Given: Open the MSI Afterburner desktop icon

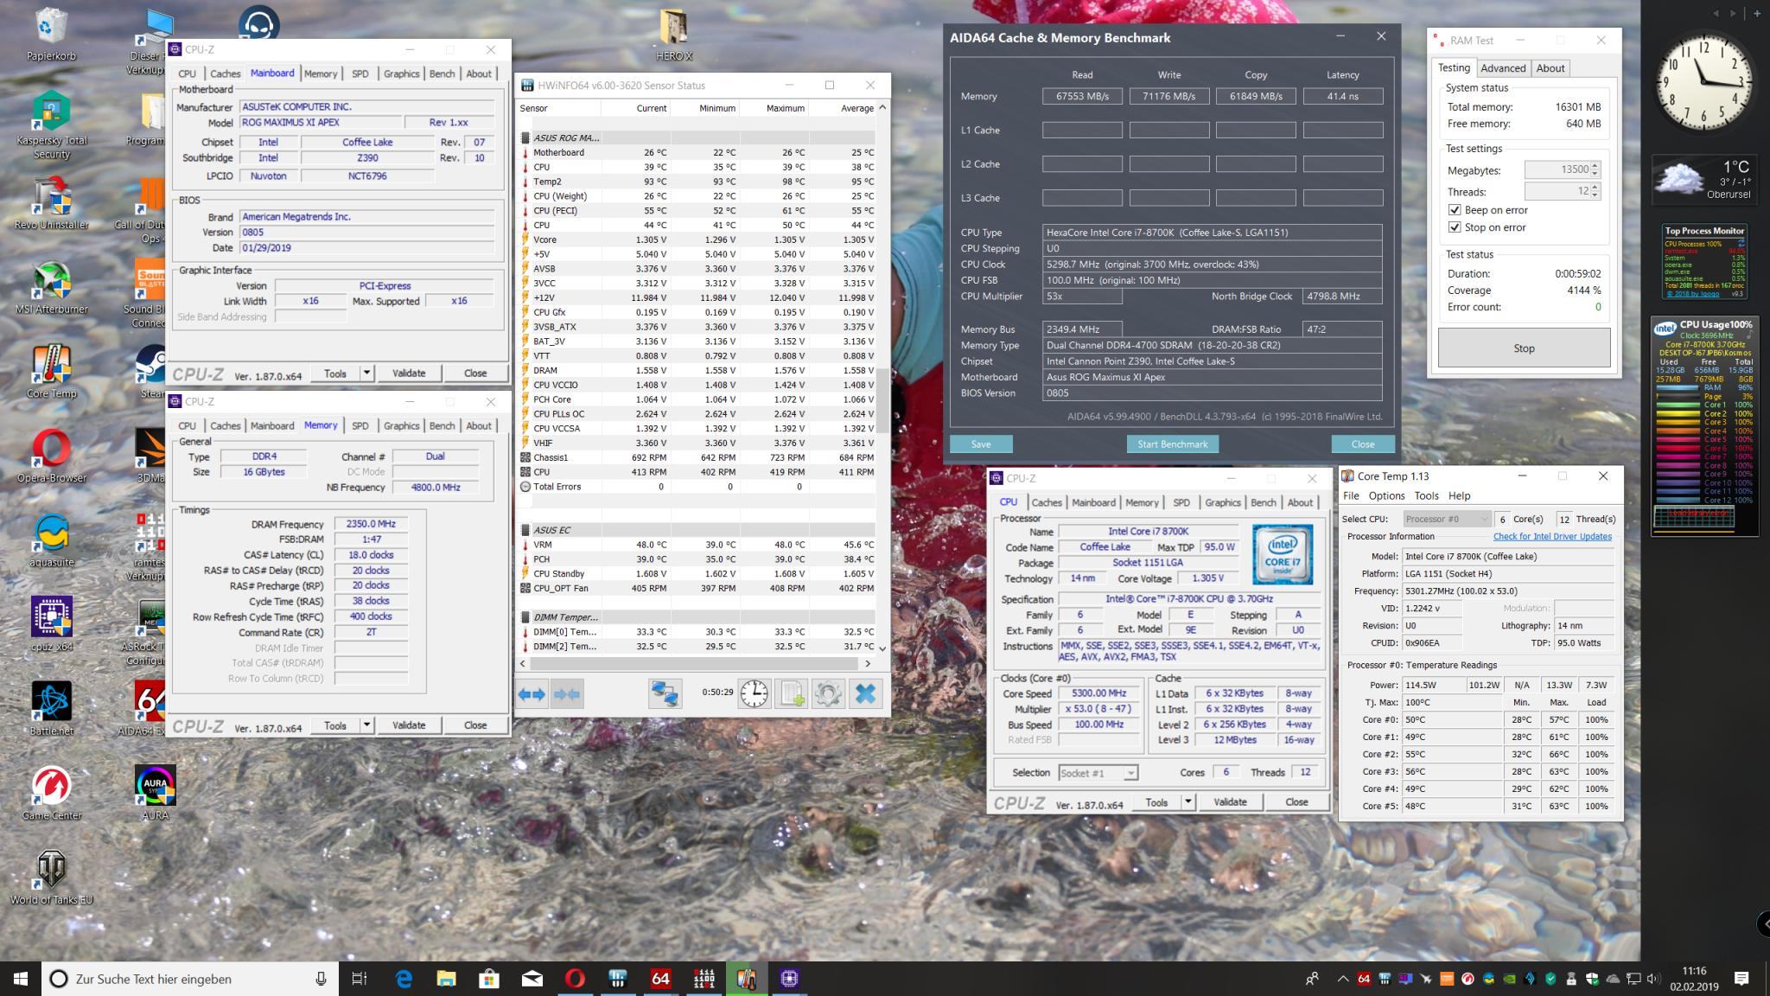Looking at the screenshot, I should coord(52,289).
